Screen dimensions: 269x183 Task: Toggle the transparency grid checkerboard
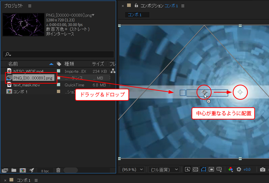click(195, 169)
